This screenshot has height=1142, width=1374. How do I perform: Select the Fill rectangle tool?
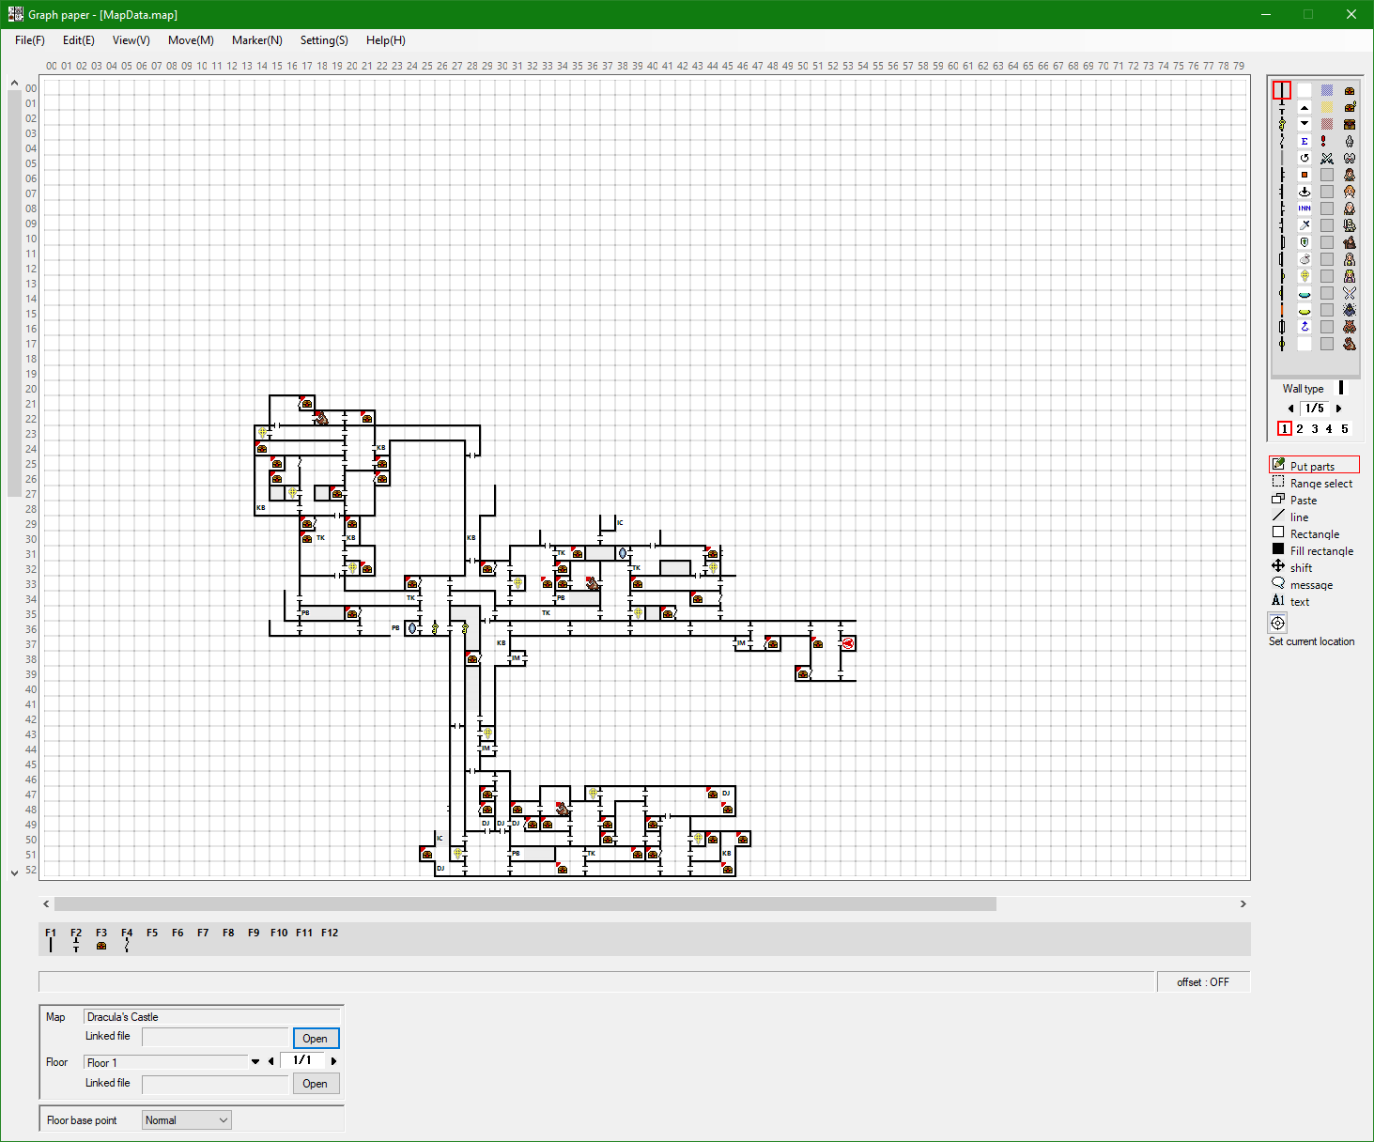point(1314,550)
